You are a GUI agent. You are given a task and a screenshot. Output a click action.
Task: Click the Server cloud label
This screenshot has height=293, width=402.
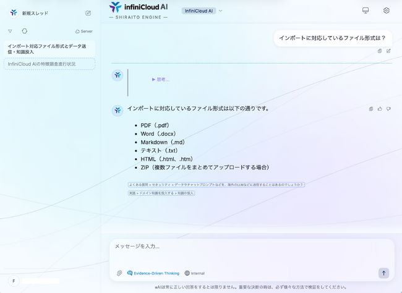(x=84, y=32)
